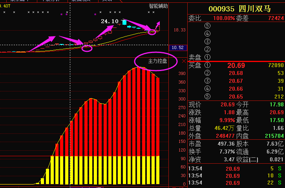Close the 主力控盘 indicator panel with the red X
Screen dimensions: 285x188
pyautogui.click(x=184, y=61)
